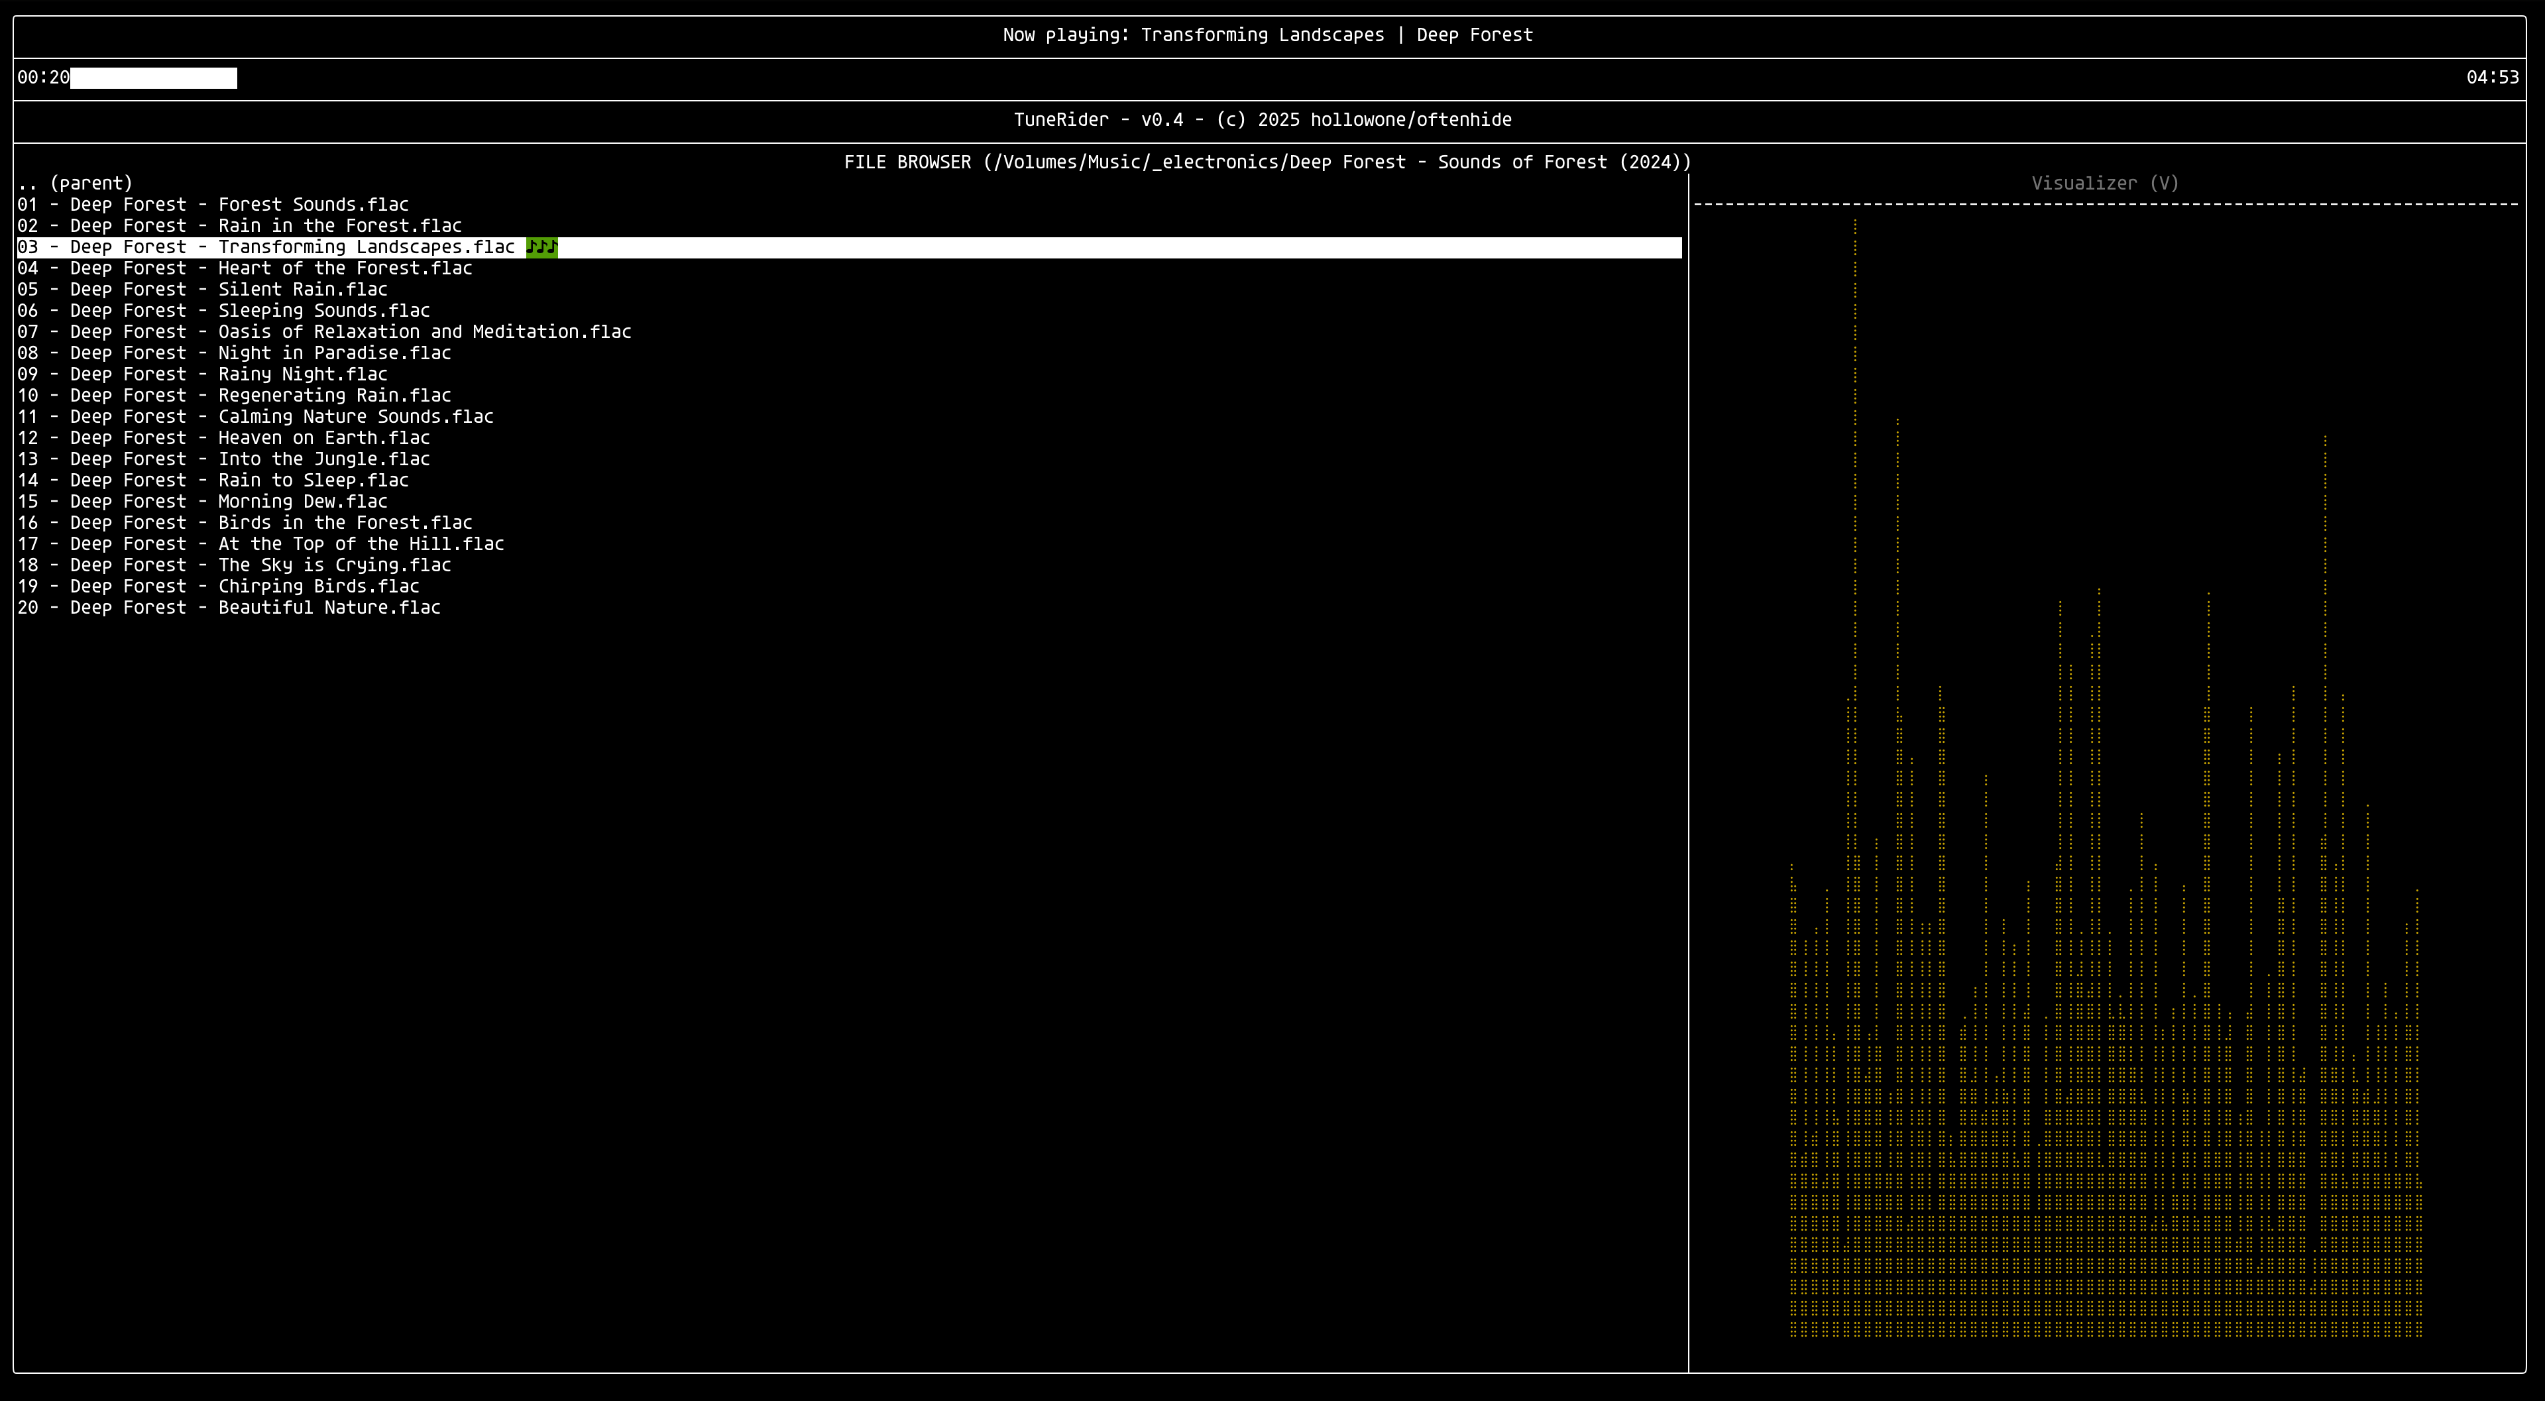The width and height of the screenshot is (2545, 1401).
Task: Pick track 15 Morning Dew.flac
Action: [203, 502]
